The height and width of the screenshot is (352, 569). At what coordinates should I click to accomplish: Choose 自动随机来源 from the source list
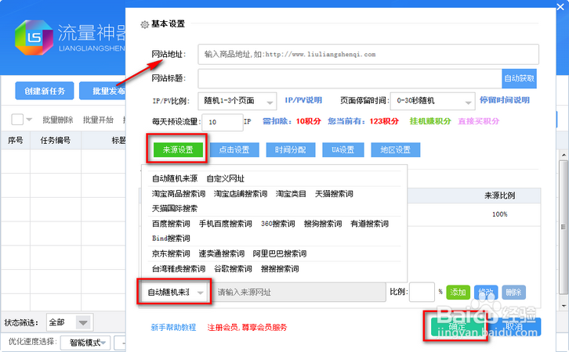[x=175, y=178]
